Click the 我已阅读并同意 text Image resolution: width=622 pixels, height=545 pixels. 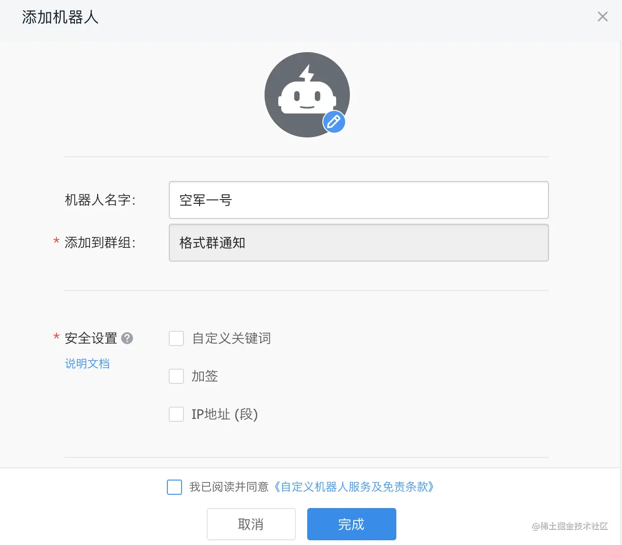point(229,487)
